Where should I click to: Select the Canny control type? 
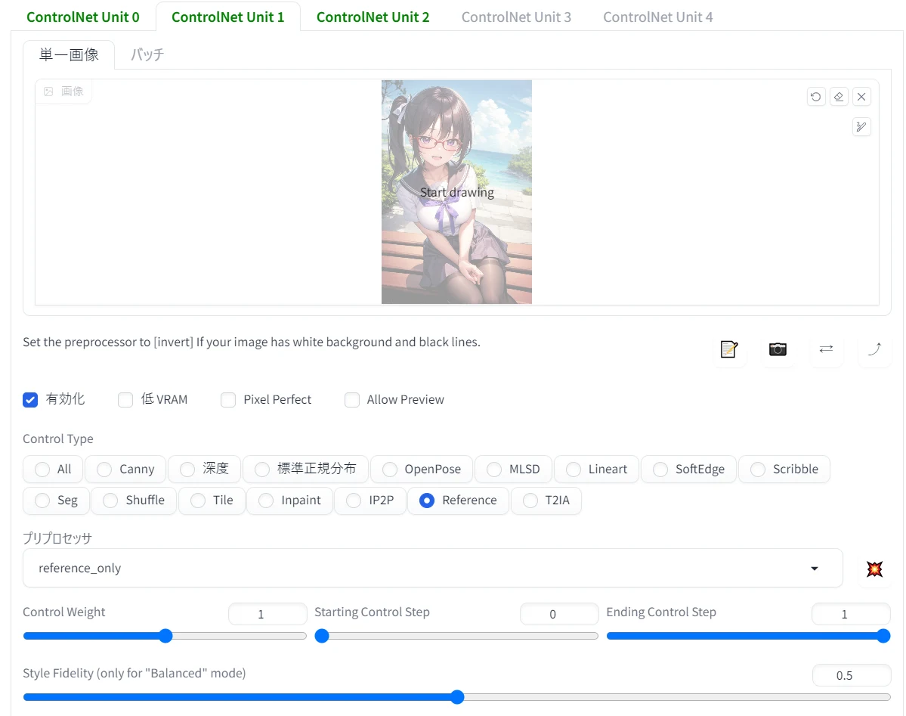click(126, 469)
